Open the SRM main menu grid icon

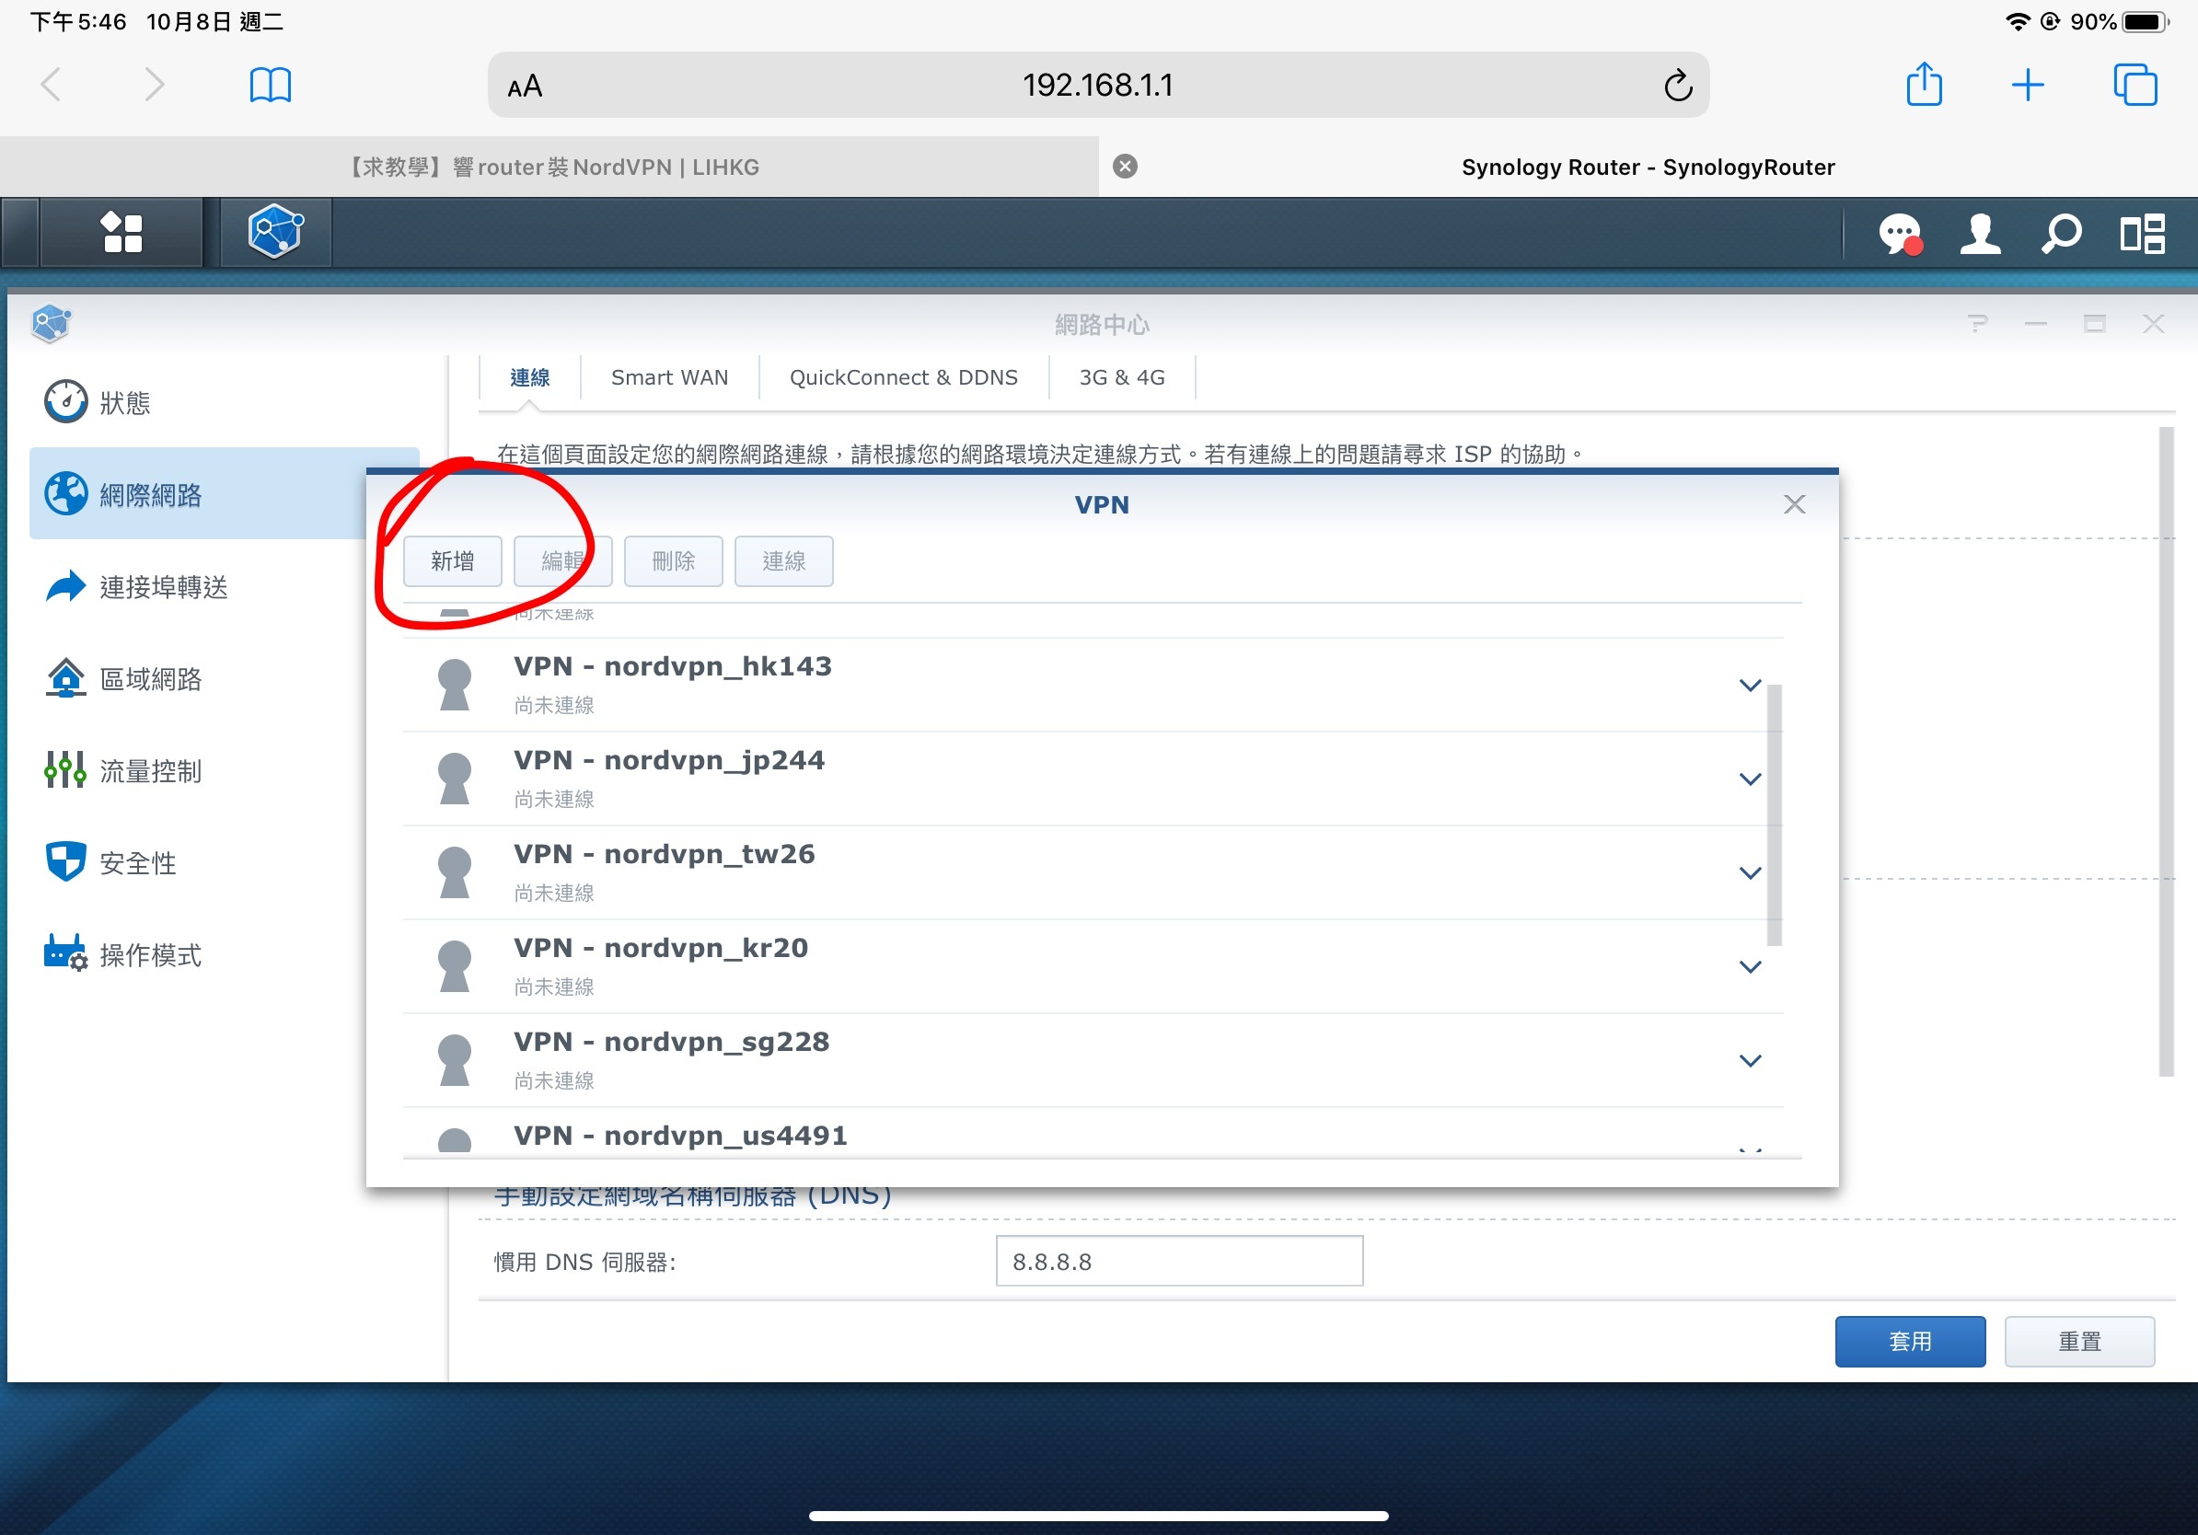click(x=121, y=233)
